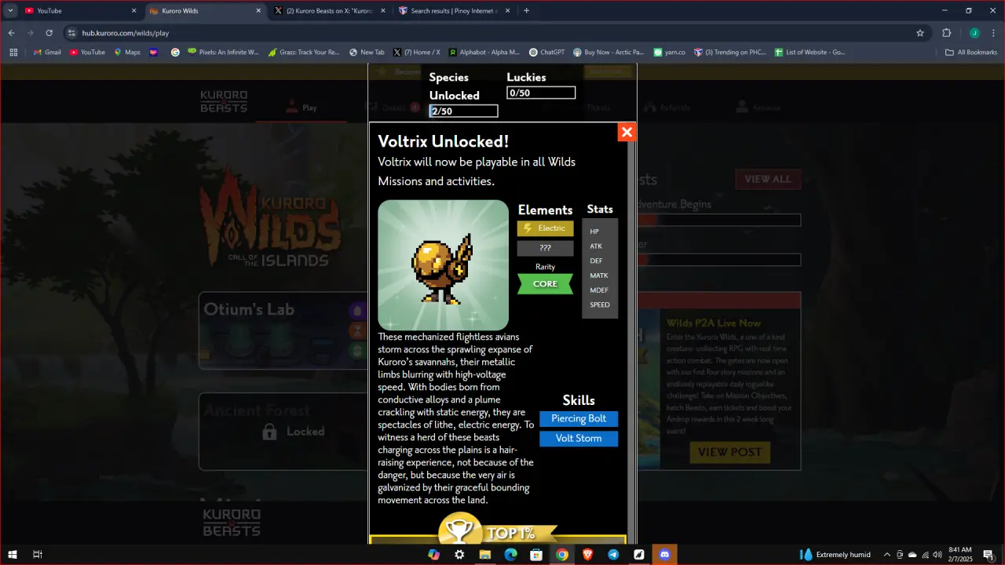This screenshot has width=1005, height=565.
Task: Open Settings gear in the taskbar
Action: click(459, 554)
